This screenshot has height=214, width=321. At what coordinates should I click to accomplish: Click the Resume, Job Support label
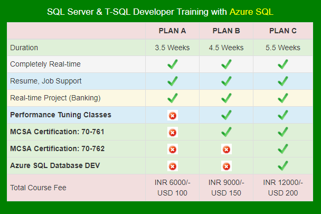[x=45, y=81]
